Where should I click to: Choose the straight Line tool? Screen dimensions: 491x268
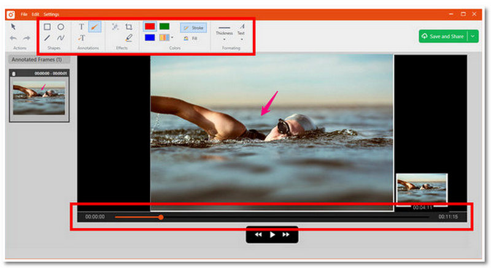click(x=47, y=38)
